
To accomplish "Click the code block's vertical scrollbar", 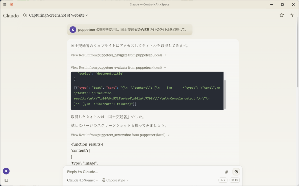I will (225, 94).
